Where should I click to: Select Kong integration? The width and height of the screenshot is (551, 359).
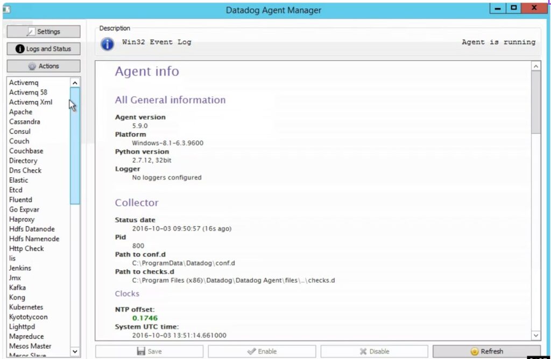17,297
